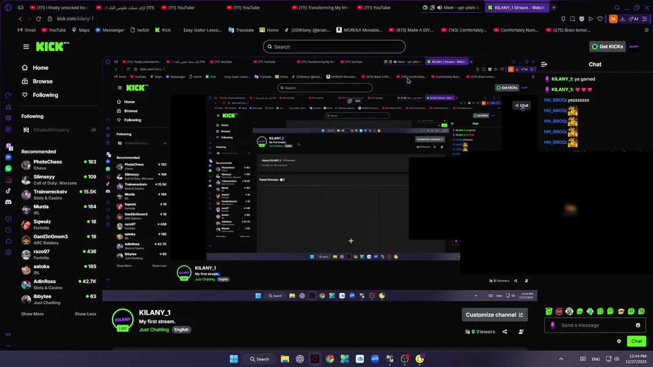653x367 pixels.
Task: Open TikTok in Opera sidebar
Action: click(x=8, y=191)
